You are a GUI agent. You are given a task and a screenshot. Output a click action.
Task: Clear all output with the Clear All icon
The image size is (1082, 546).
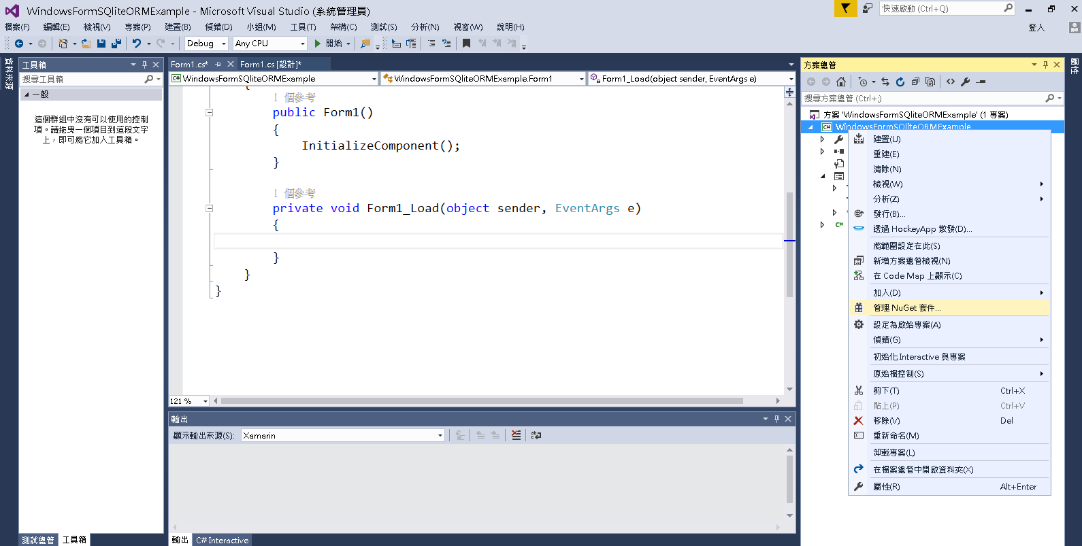click(517, 435)
